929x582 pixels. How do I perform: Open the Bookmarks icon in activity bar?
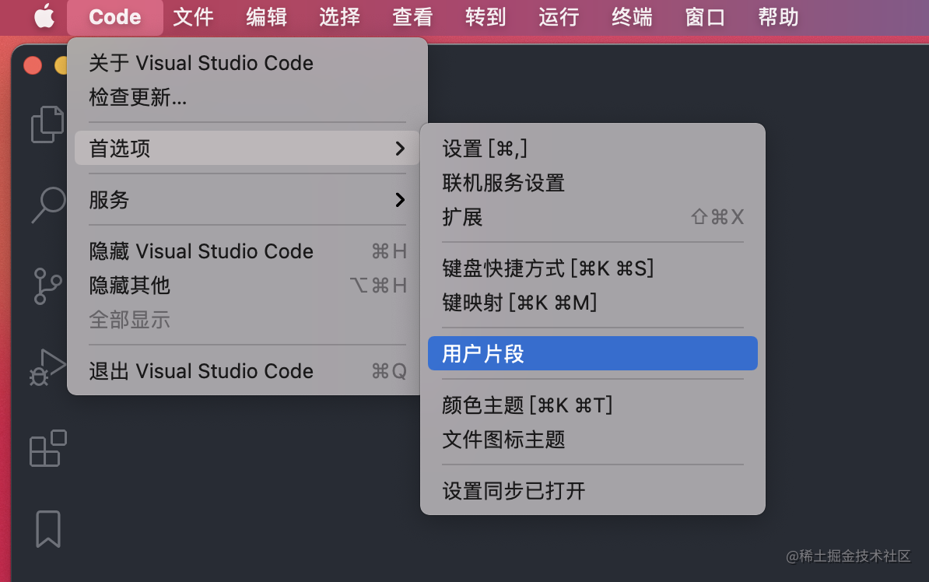[47, 529]
